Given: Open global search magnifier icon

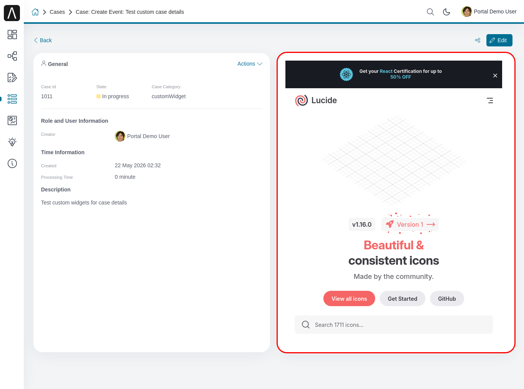Looking at the screenshot, I should (430, 12).
